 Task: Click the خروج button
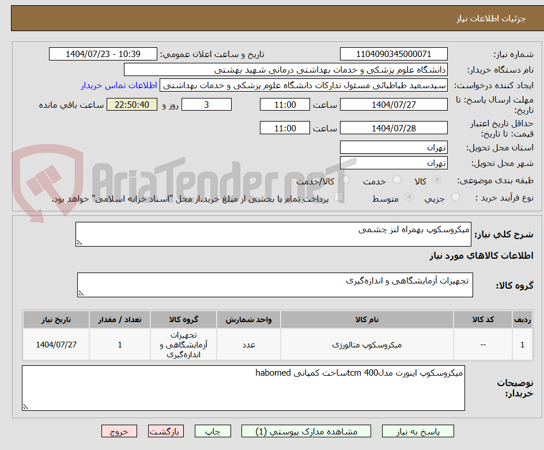coord(119,431)
